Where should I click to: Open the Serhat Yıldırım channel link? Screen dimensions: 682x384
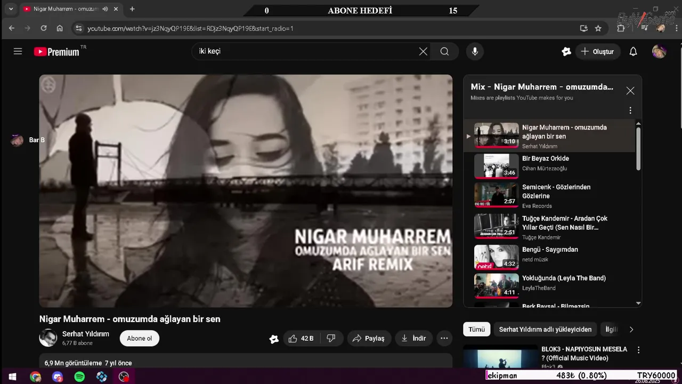86,334
